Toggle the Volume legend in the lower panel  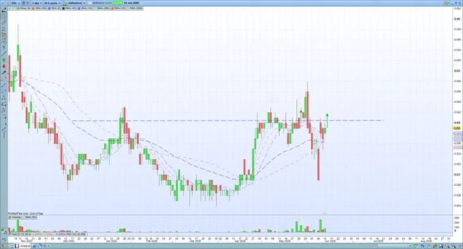(14, 218)
